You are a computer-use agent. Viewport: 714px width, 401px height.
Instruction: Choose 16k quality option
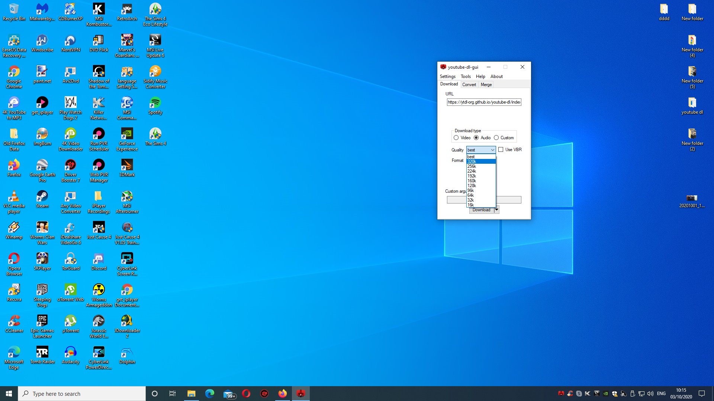pyautogui.click(x=481, y=205)
